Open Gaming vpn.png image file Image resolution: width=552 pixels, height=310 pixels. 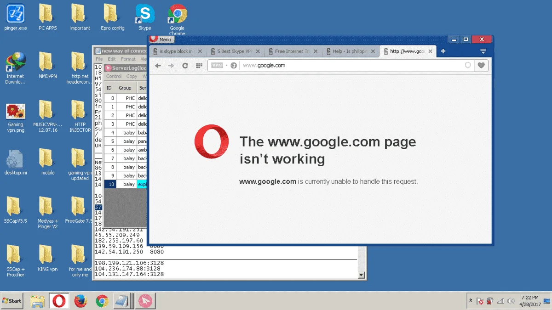tap(16, 118)
